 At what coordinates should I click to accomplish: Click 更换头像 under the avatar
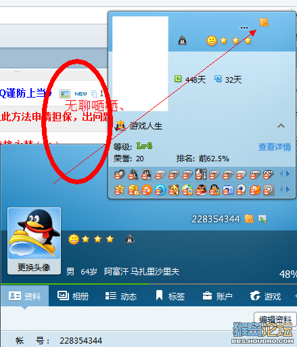click(34, 267)
